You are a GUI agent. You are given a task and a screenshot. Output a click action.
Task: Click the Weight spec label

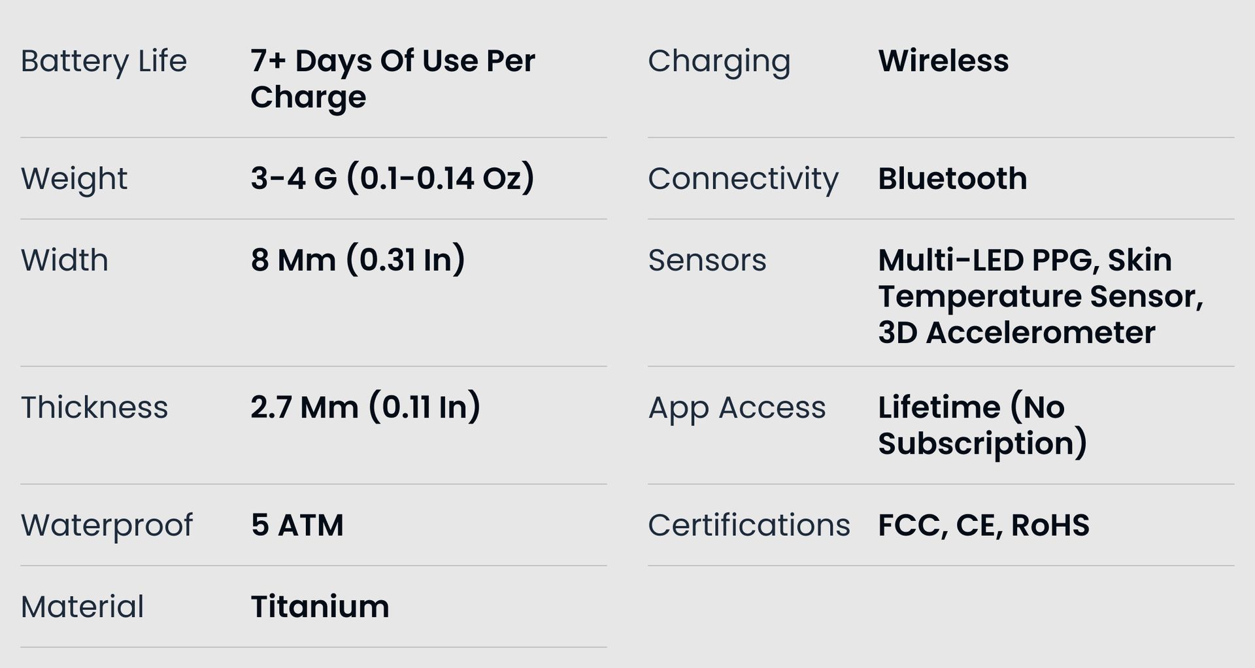[x=74, y=178]
